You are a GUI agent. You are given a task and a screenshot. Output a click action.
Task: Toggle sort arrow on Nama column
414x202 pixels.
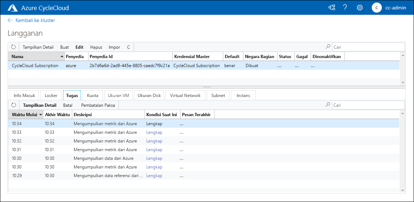point(62,56)
